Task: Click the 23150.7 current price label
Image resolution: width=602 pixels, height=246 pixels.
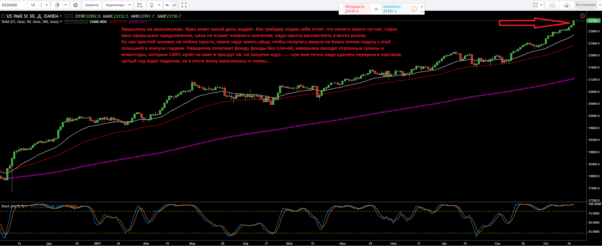Action: 594,21
